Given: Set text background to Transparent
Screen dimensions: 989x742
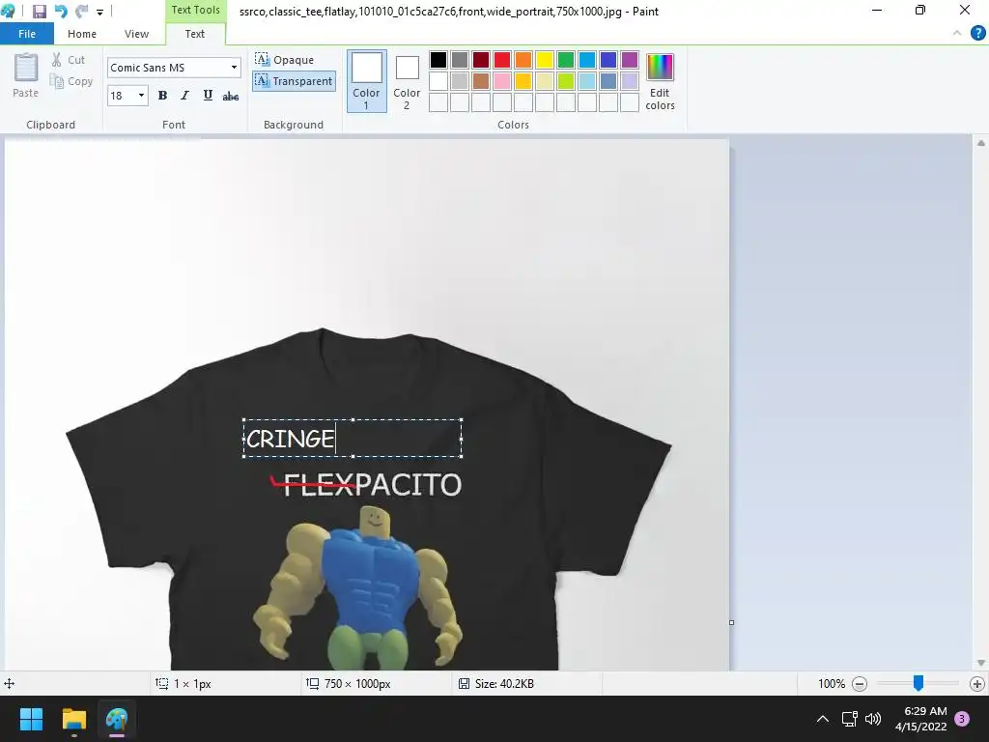Looking at the screenshot, I should [x=294, y=81].
